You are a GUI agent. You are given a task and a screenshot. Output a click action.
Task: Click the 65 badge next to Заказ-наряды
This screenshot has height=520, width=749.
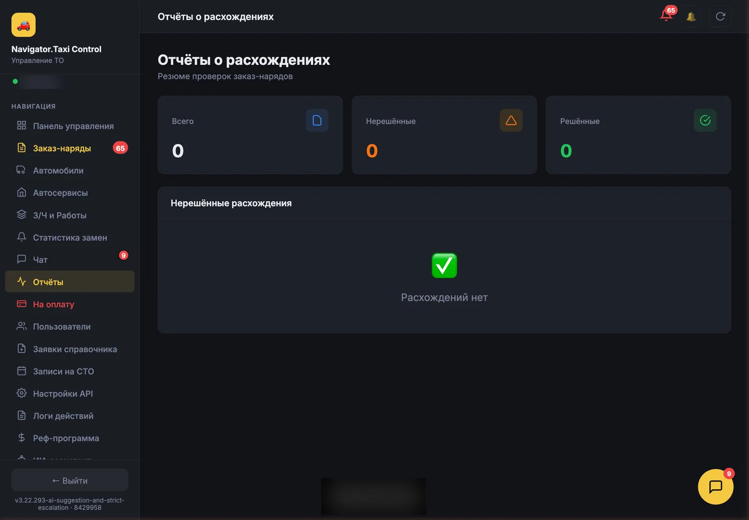tap(120, 148)
